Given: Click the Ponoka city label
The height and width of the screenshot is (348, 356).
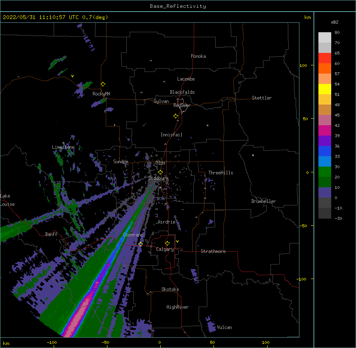Looking at the screenshot, I should [198, 56].
